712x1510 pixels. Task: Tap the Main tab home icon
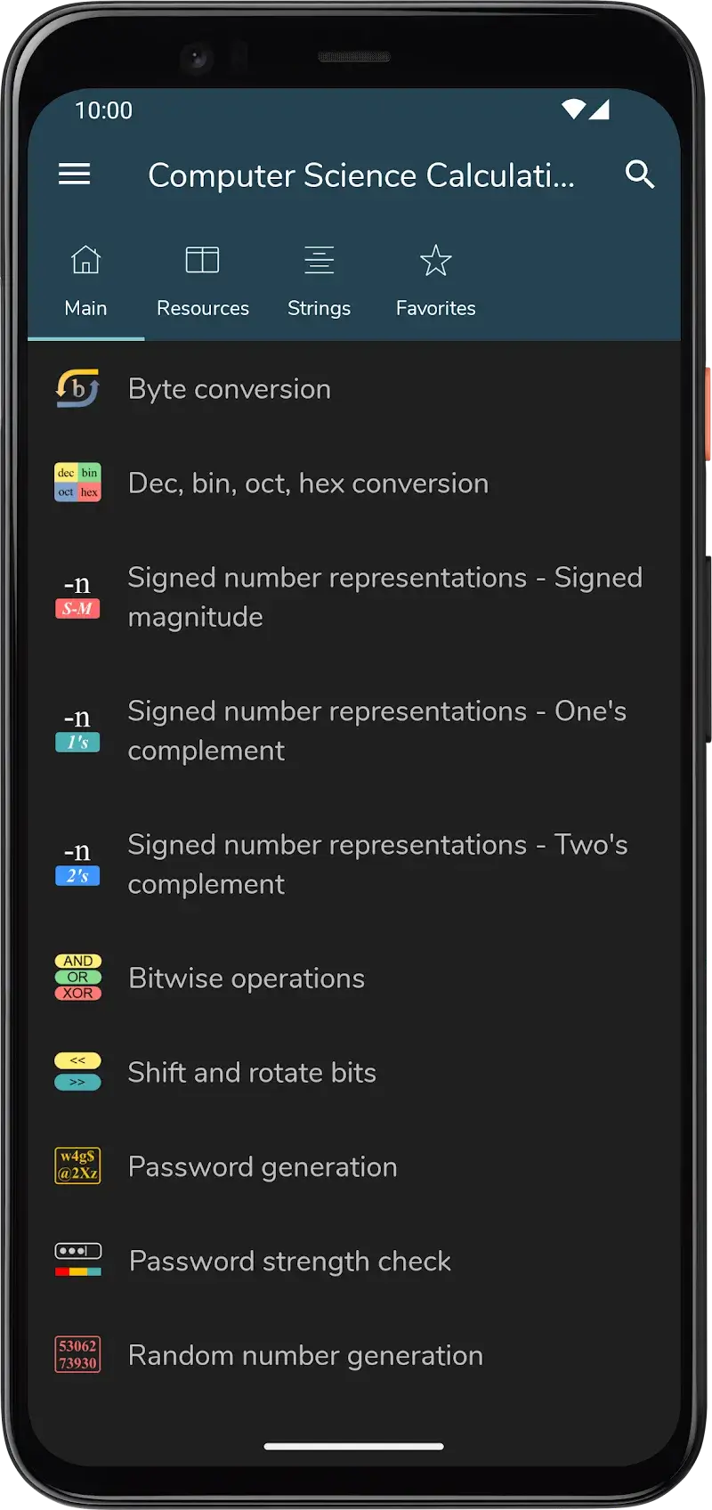coord(85,260)
